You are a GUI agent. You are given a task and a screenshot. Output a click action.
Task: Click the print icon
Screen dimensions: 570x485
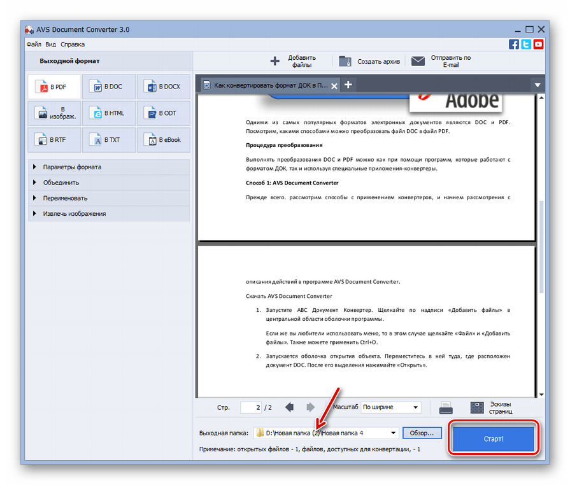coord(446,407)
